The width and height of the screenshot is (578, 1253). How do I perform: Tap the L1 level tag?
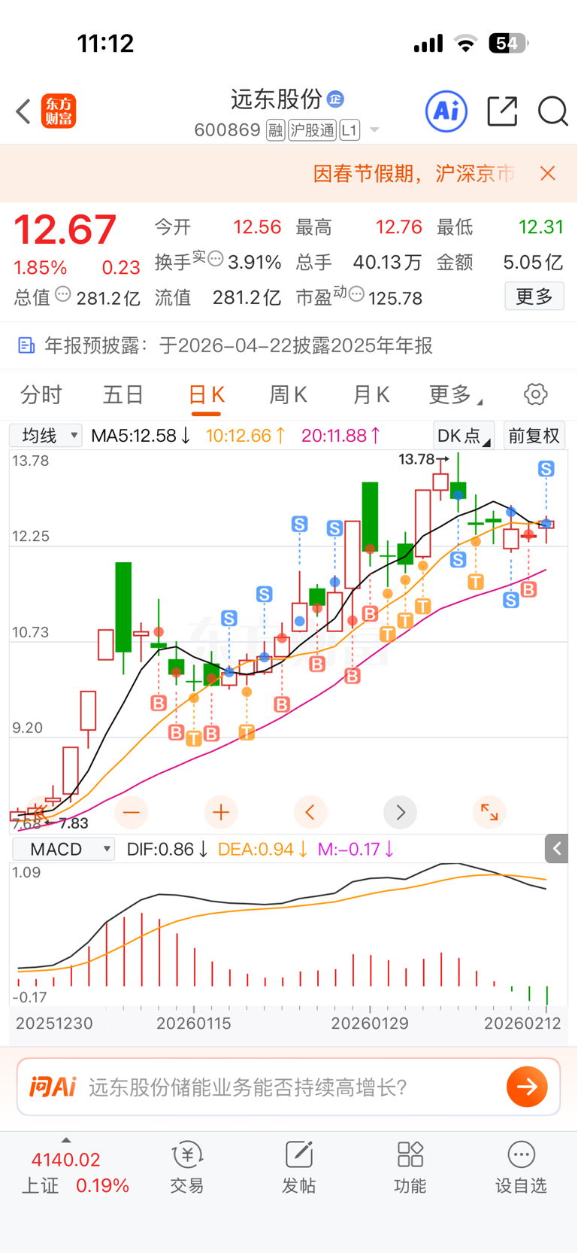click(x=350, y=130)
